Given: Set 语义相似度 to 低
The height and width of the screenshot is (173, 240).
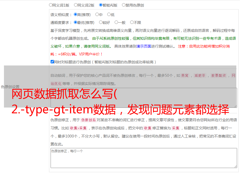Looking at the screenshot, I should pyautogui.click(x=109, y=14).
